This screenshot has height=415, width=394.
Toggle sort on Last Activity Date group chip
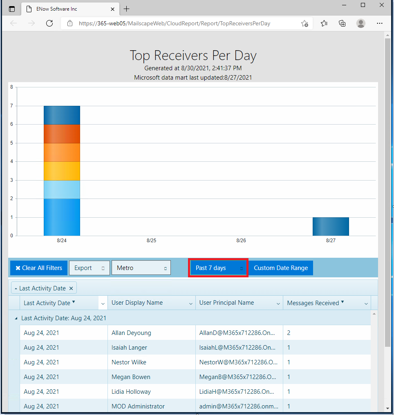[x=40, y=288]
